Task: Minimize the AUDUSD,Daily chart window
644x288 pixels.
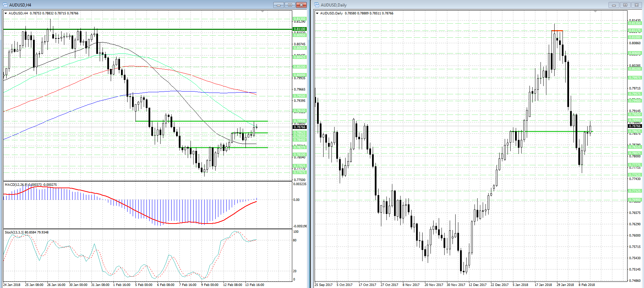Action: pyautogui.click(x=614, y=5)
